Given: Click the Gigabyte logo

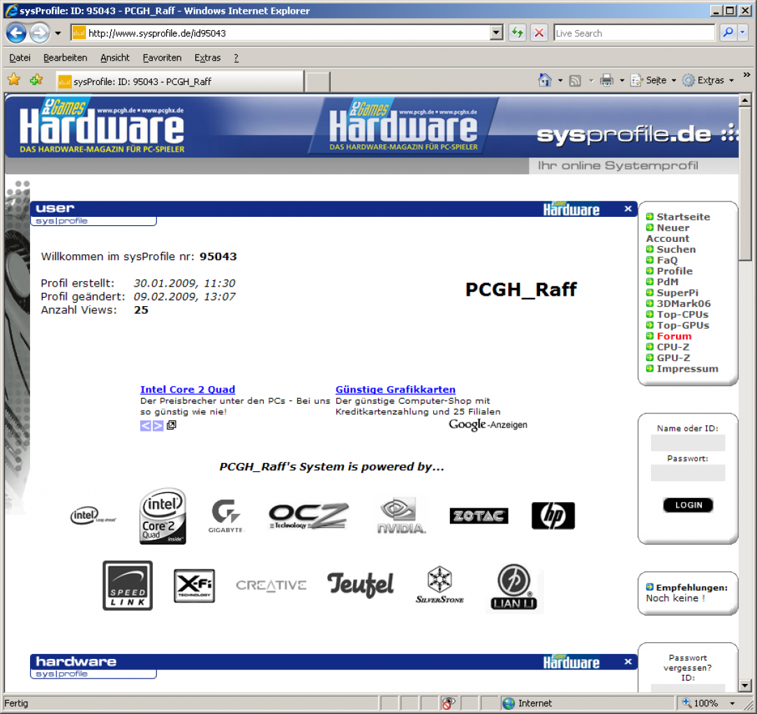Looking at the screenshot, I should pos(226,516).
